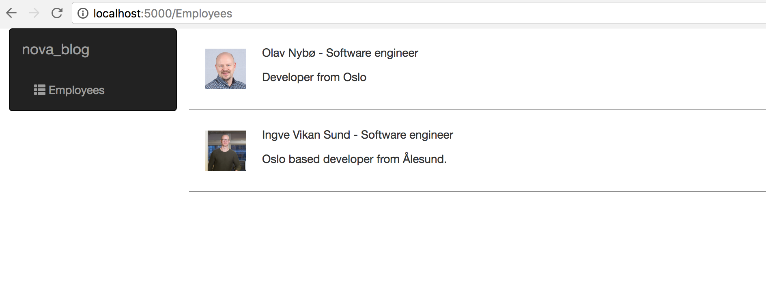Focus address bar blank space right of URL
This screenshot has height=283, width=766.
[487, 13]
